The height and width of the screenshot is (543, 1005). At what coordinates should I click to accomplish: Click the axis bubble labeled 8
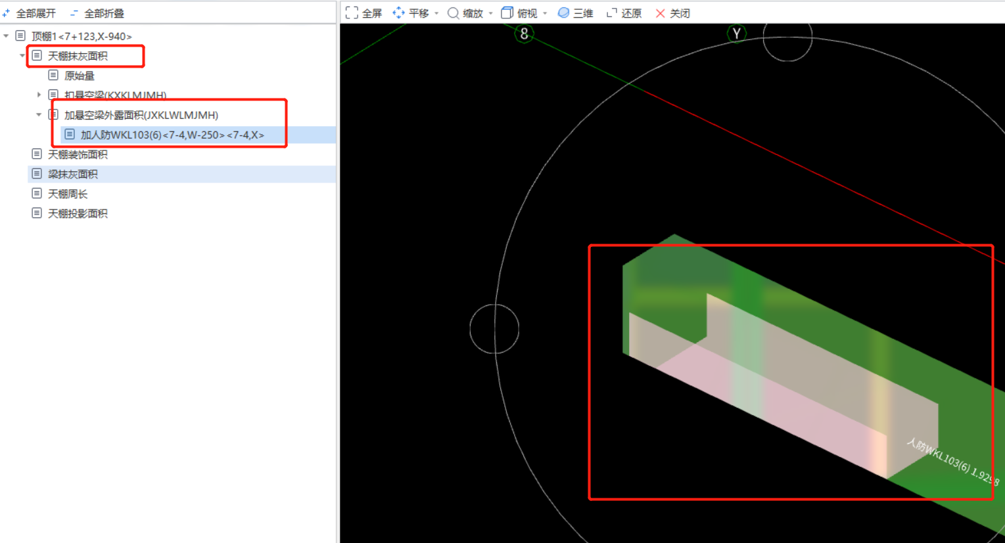click(524, 33)
